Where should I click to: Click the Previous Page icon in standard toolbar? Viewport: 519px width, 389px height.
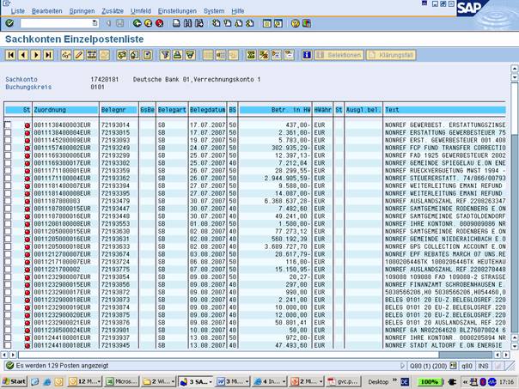[228, 23]
